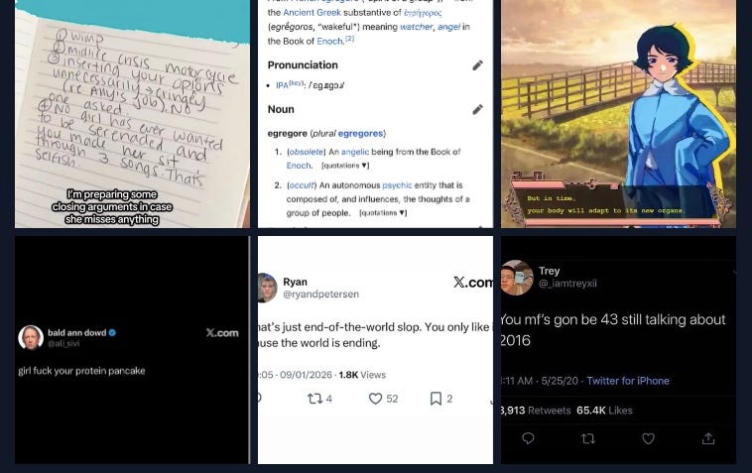Expand quotations under the angelic being definition
Image resolution: width=752 pixels, height=473 pixels.
345,166
